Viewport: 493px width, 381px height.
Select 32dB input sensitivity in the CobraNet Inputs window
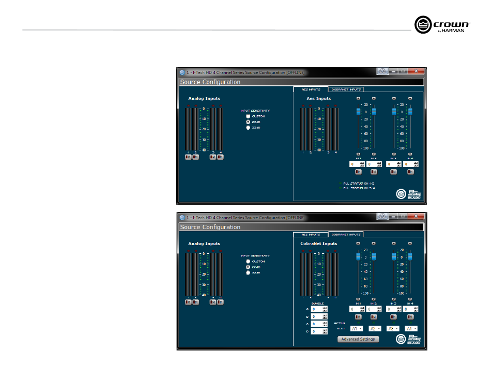(x=248, y=273)
